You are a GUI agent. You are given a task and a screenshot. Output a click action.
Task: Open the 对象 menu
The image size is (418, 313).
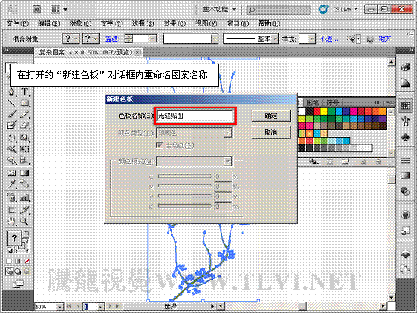point(80,23)
